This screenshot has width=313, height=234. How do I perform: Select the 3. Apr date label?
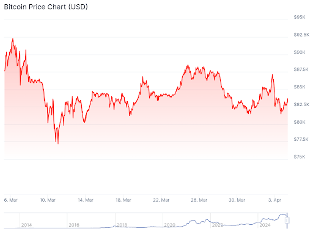274,200
